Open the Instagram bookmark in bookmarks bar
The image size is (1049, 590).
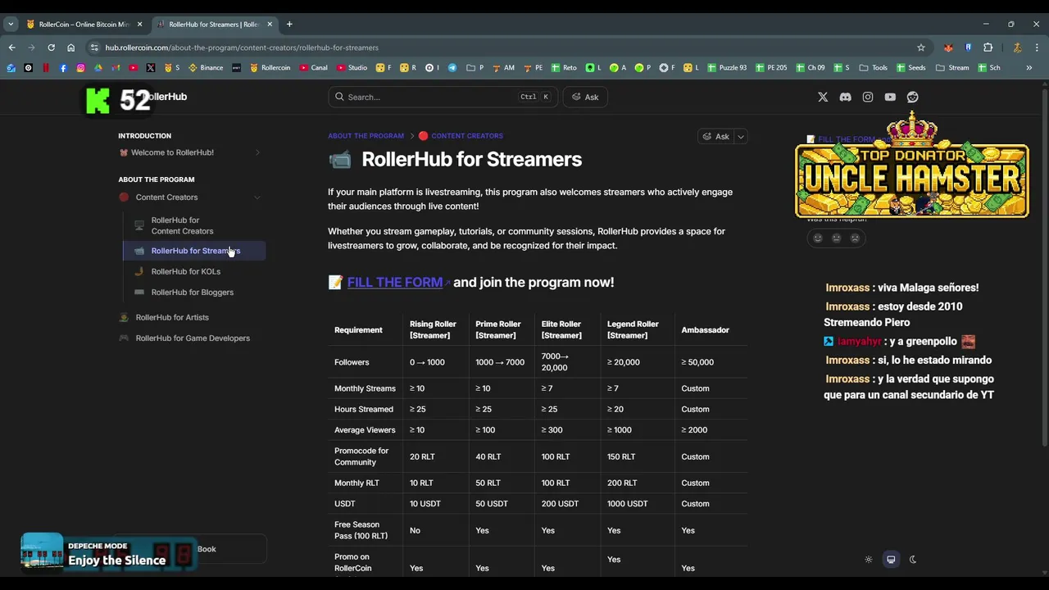pyautogui.click(x=81, y=68)
